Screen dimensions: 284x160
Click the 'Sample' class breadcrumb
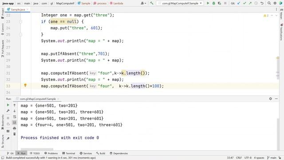[84, 3]
